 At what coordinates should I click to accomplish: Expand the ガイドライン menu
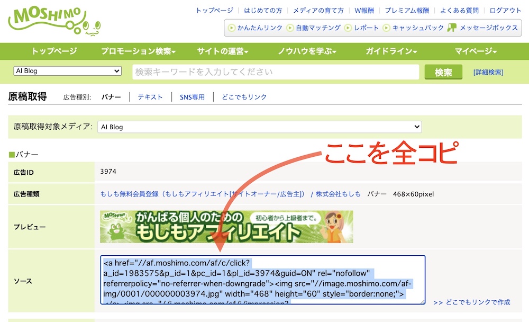(391, 51)
